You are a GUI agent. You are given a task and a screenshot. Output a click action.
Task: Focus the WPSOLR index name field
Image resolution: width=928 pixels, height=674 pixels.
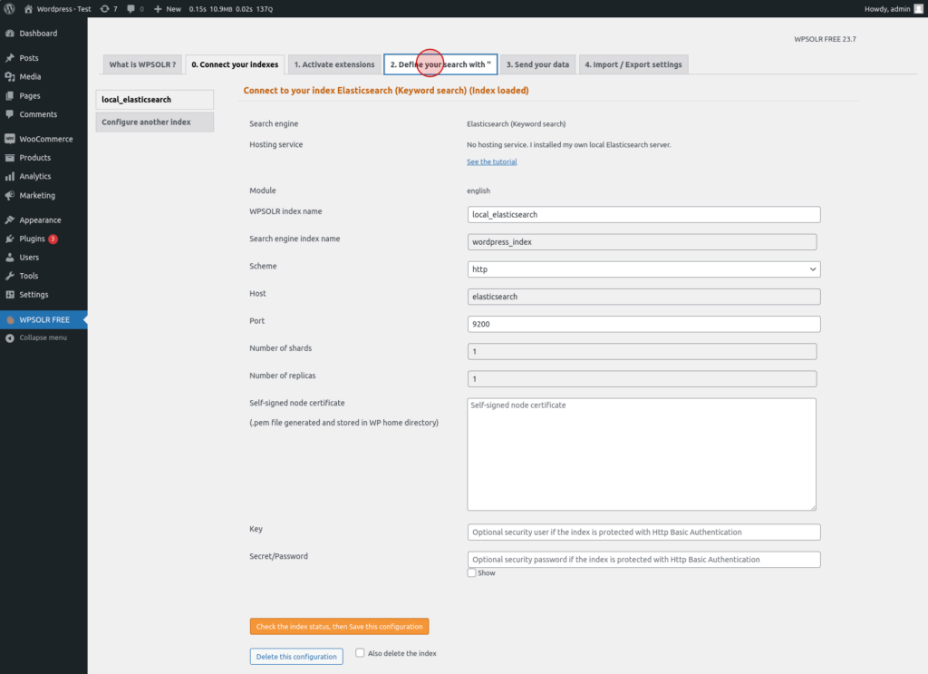(x=644, y=214)
